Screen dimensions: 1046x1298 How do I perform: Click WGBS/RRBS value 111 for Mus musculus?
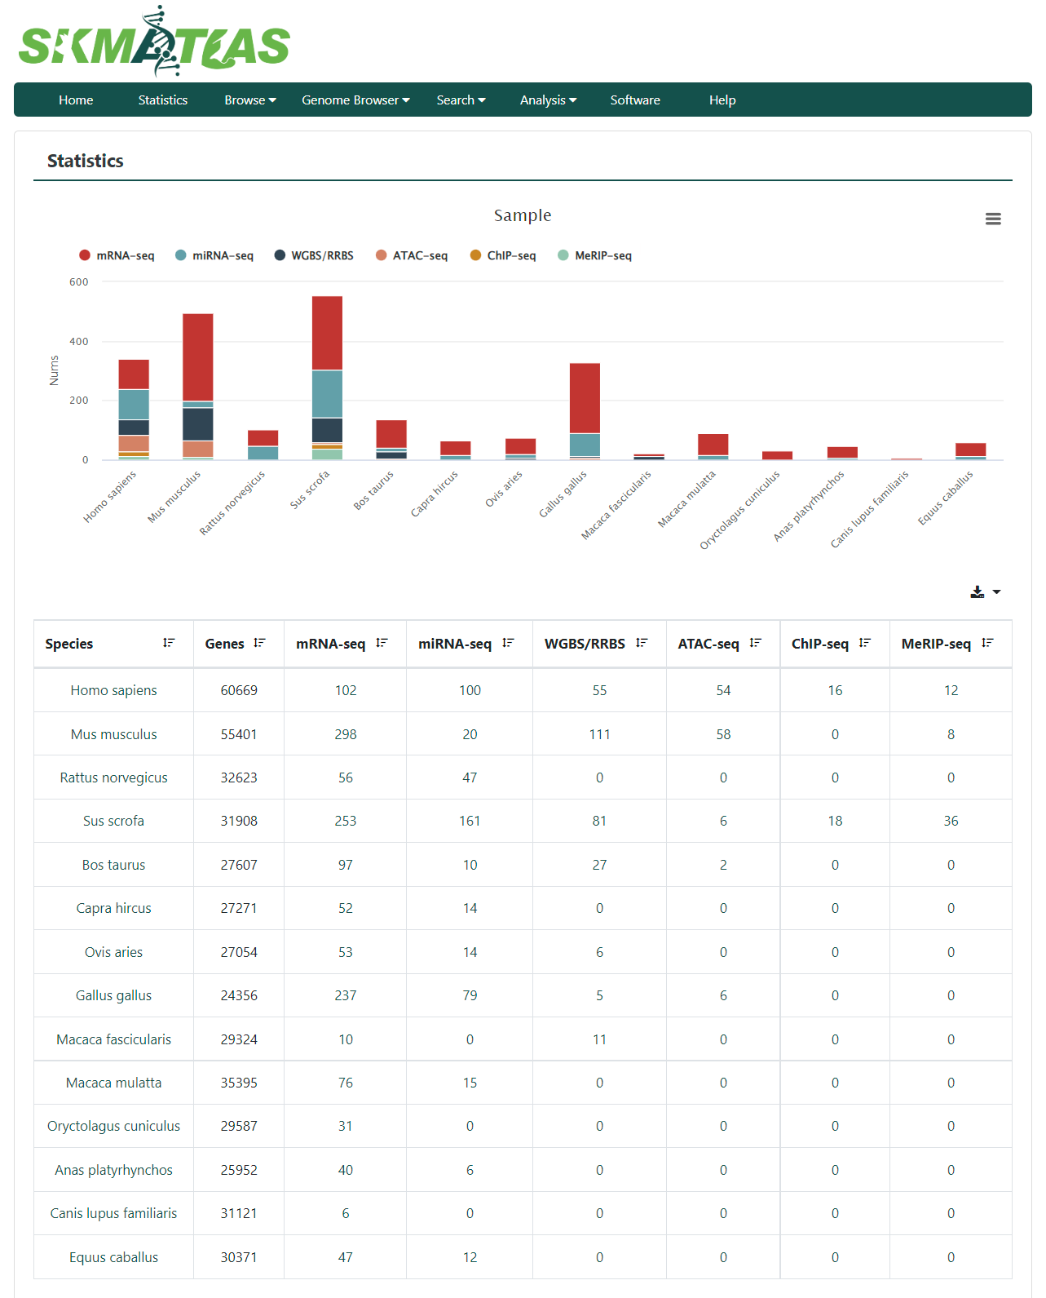(x=599, y=734)
